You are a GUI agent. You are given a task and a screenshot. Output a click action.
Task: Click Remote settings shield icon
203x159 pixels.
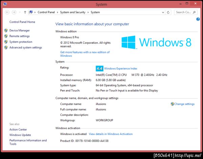point(6,36)
